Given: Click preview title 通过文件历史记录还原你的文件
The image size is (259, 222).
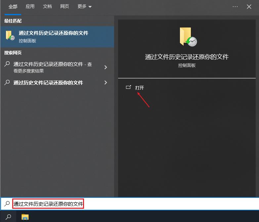Looking at the screenshot, I should [x=187, y=57].
